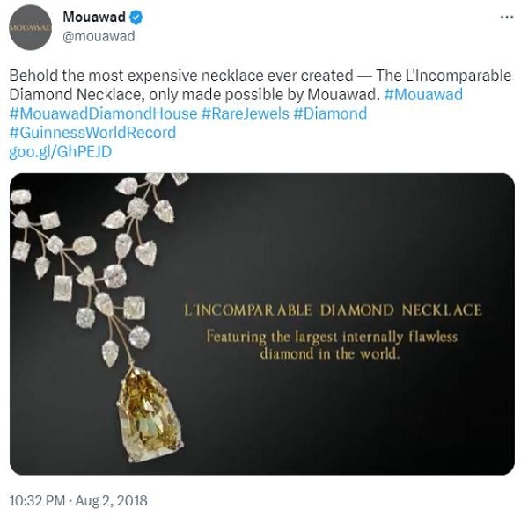
Task: Click the L'Incomparable Diamond Necklace image title
Action: [x=333, y=310]
